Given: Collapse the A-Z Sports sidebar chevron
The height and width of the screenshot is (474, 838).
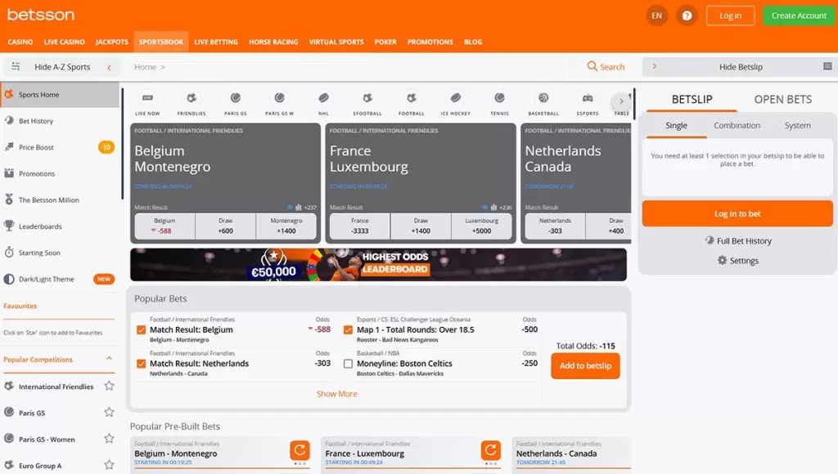Looking at the screenshot, I should tap(109, 67).
